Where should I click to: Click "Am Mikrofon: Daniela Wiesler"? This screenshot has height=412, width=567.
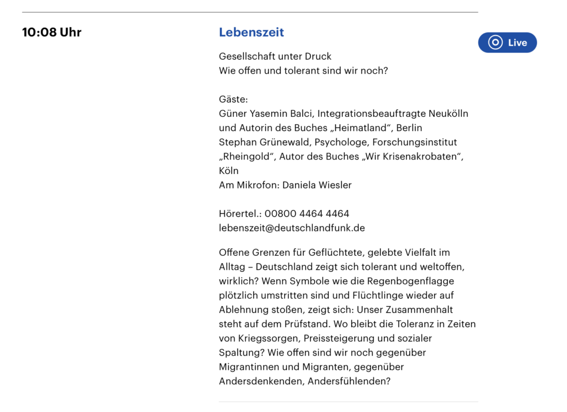click(285, 185)
